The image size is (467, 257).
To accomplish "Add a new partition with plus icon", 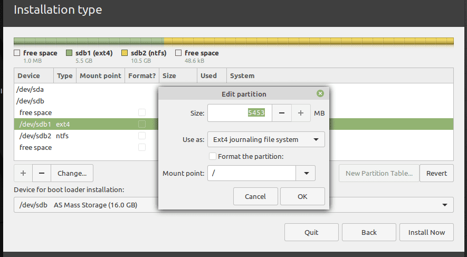I will [x=23, y=173].
